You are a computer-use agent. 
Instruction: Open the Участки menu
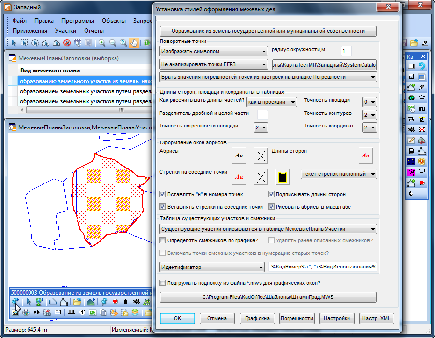point(66,30)
